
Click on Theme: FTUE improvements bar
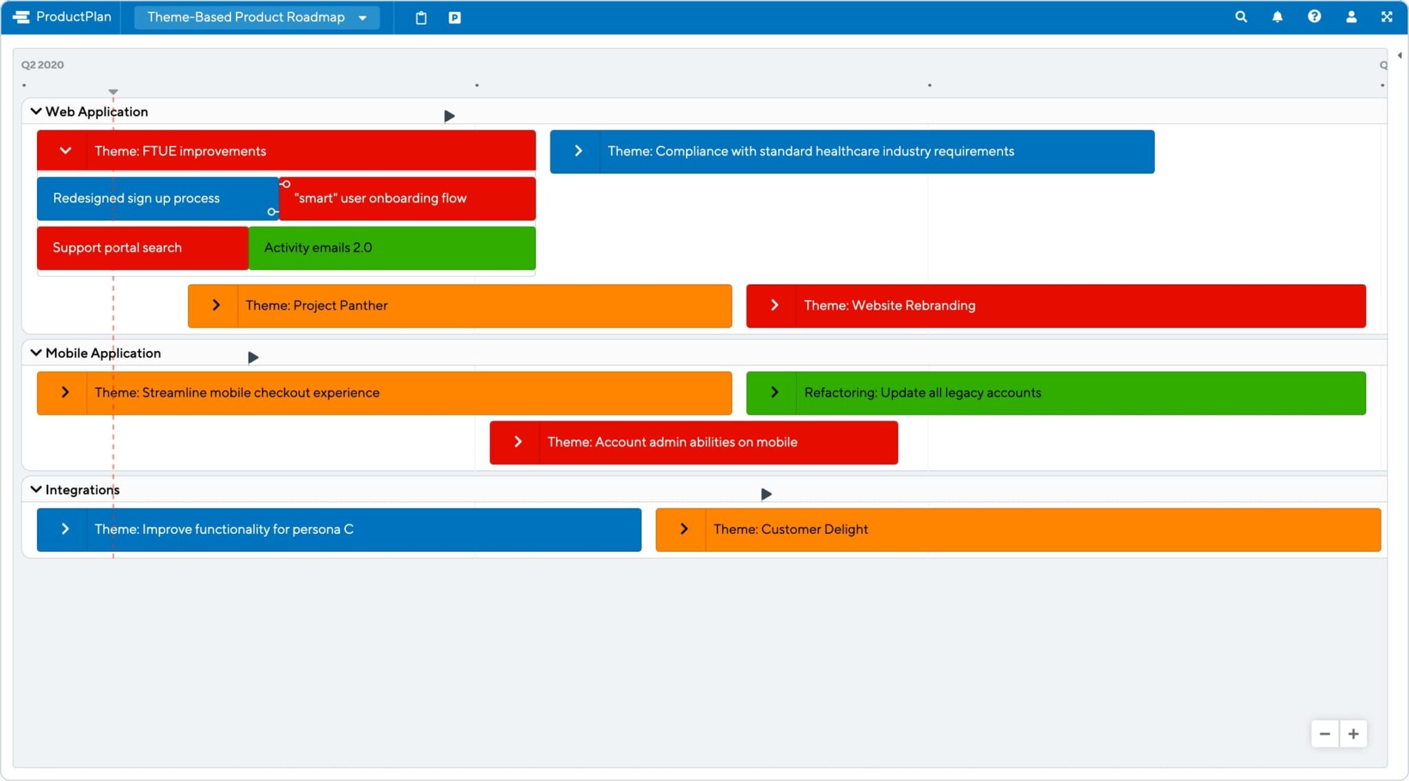285,150
